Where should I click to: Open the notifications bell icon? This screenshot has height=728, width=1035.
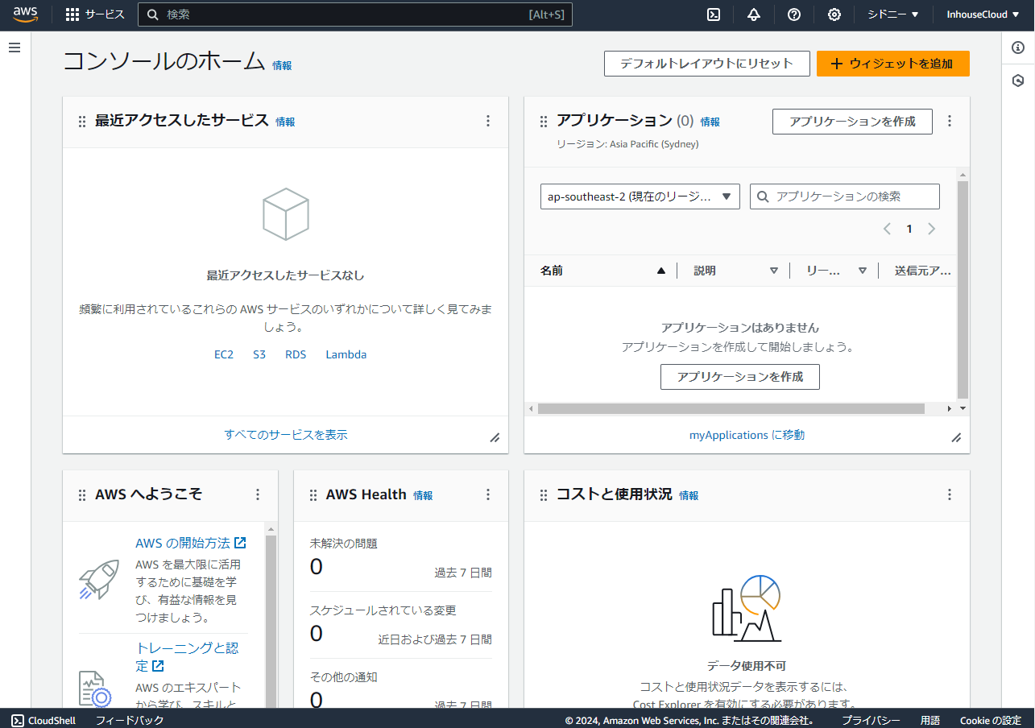coord(754,14)
